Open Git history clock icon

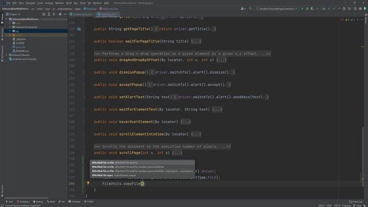click(x=344, y=9)
